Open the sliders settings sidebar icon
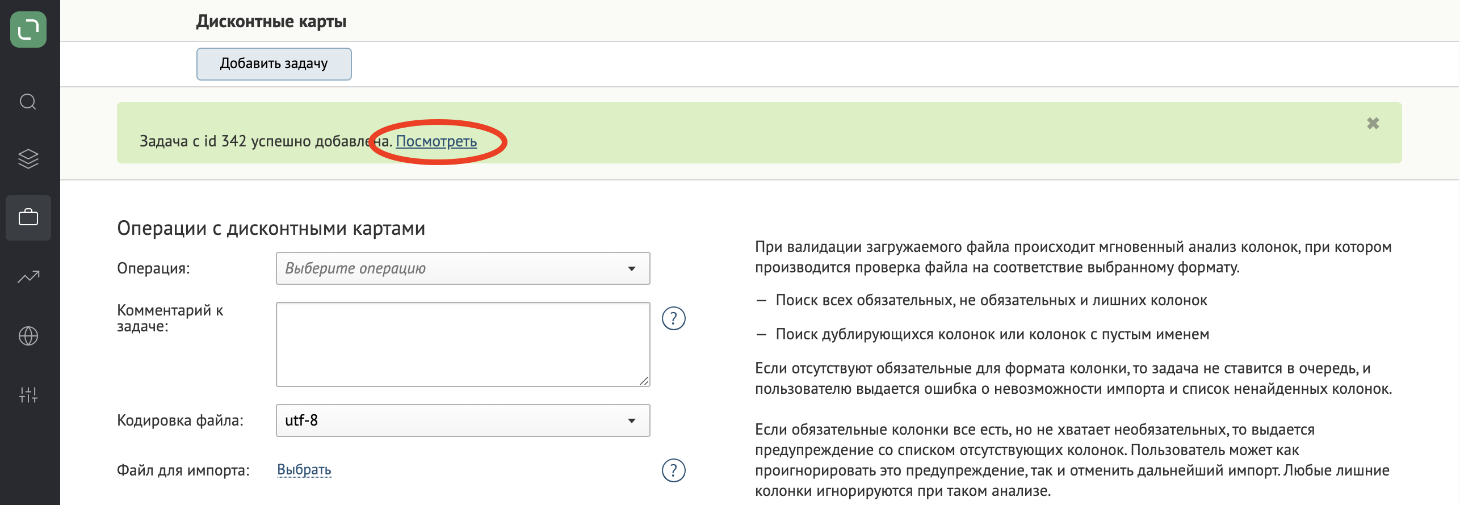The image size is (1460, 505). (x=28, y=395)
